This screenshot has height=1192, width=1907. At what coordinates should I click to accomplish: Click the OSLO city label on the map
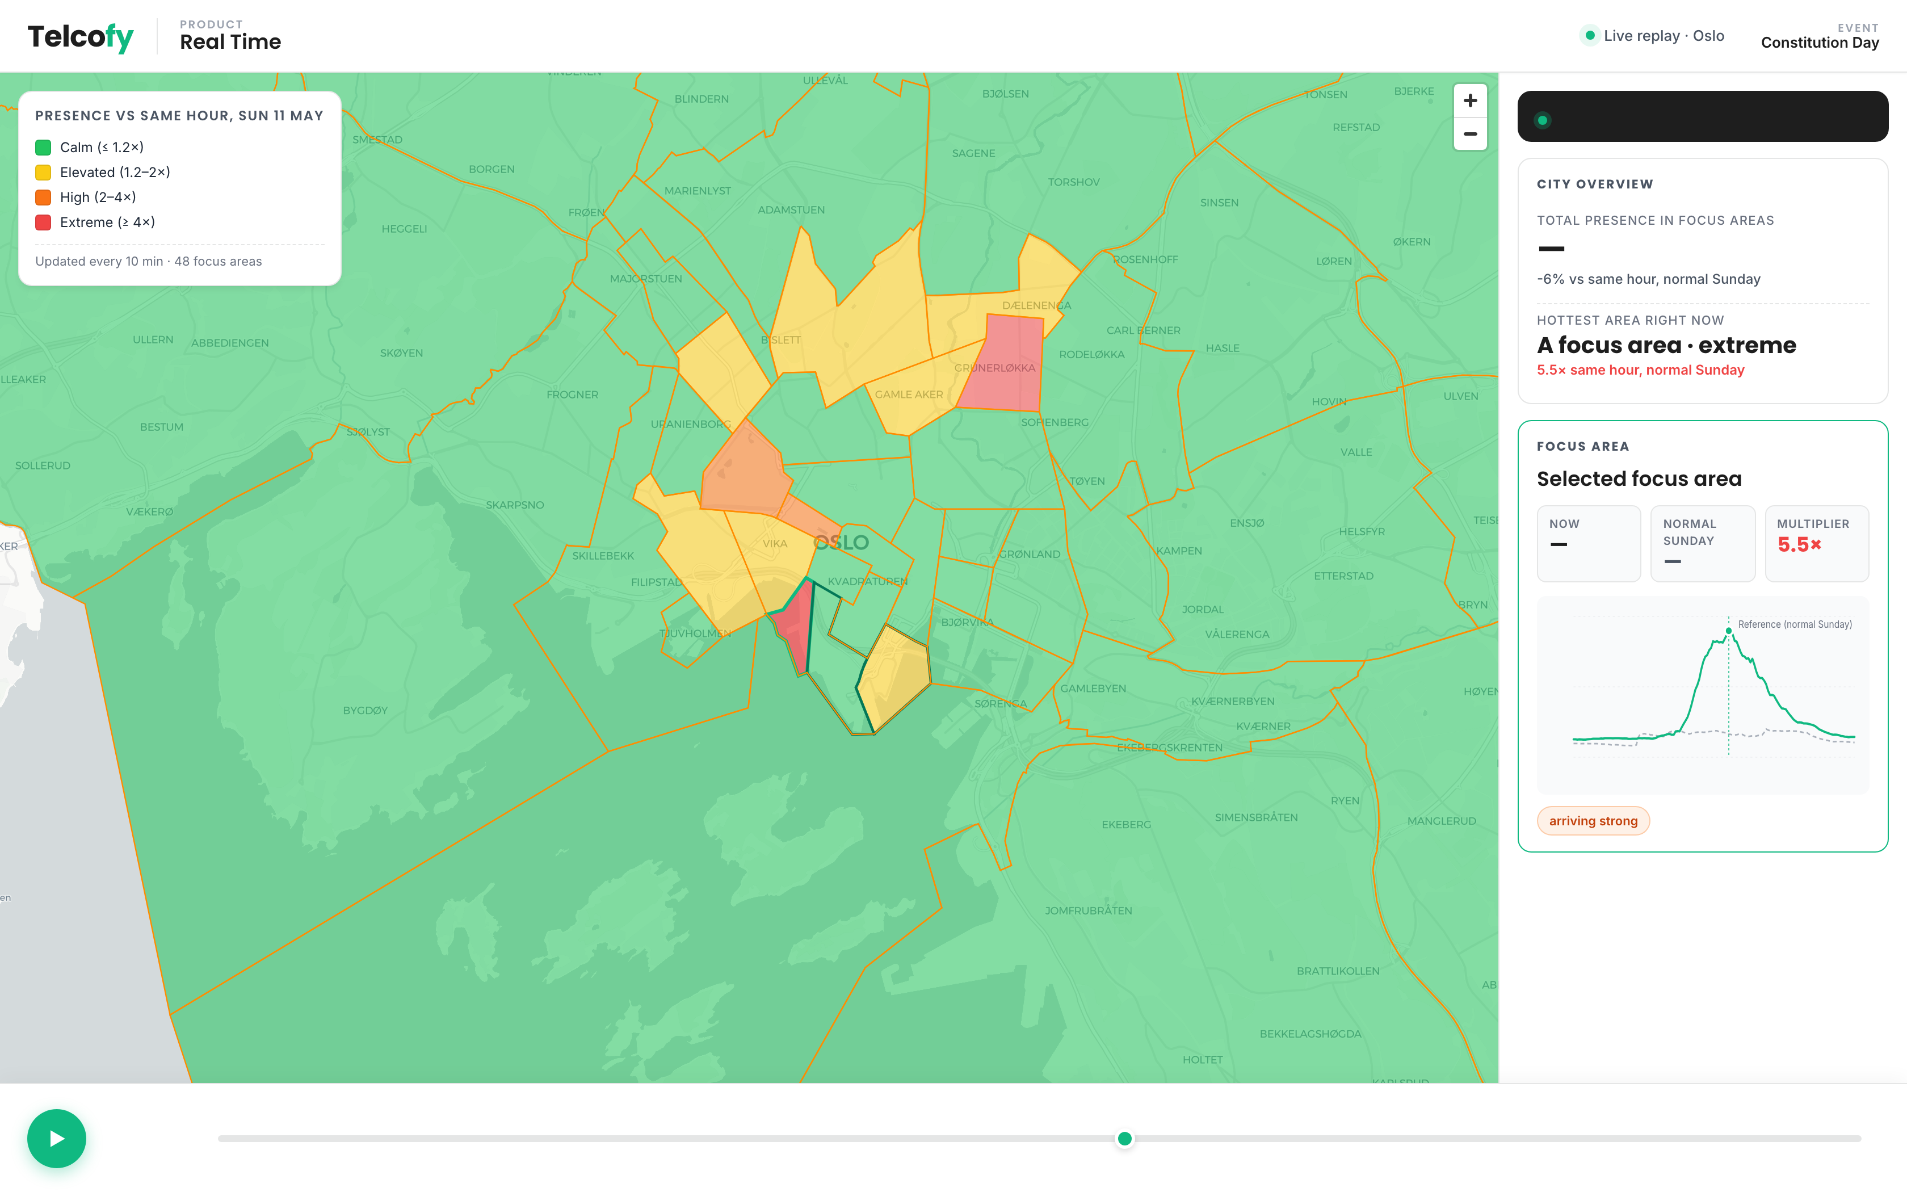(841, 543)
